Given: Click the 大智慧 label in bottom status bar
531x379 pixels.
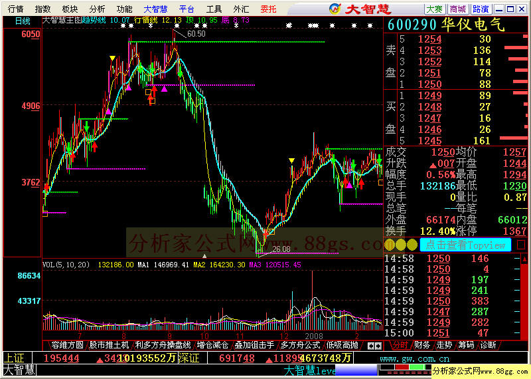Looking at the screenshot, I should tap(19, 370).
